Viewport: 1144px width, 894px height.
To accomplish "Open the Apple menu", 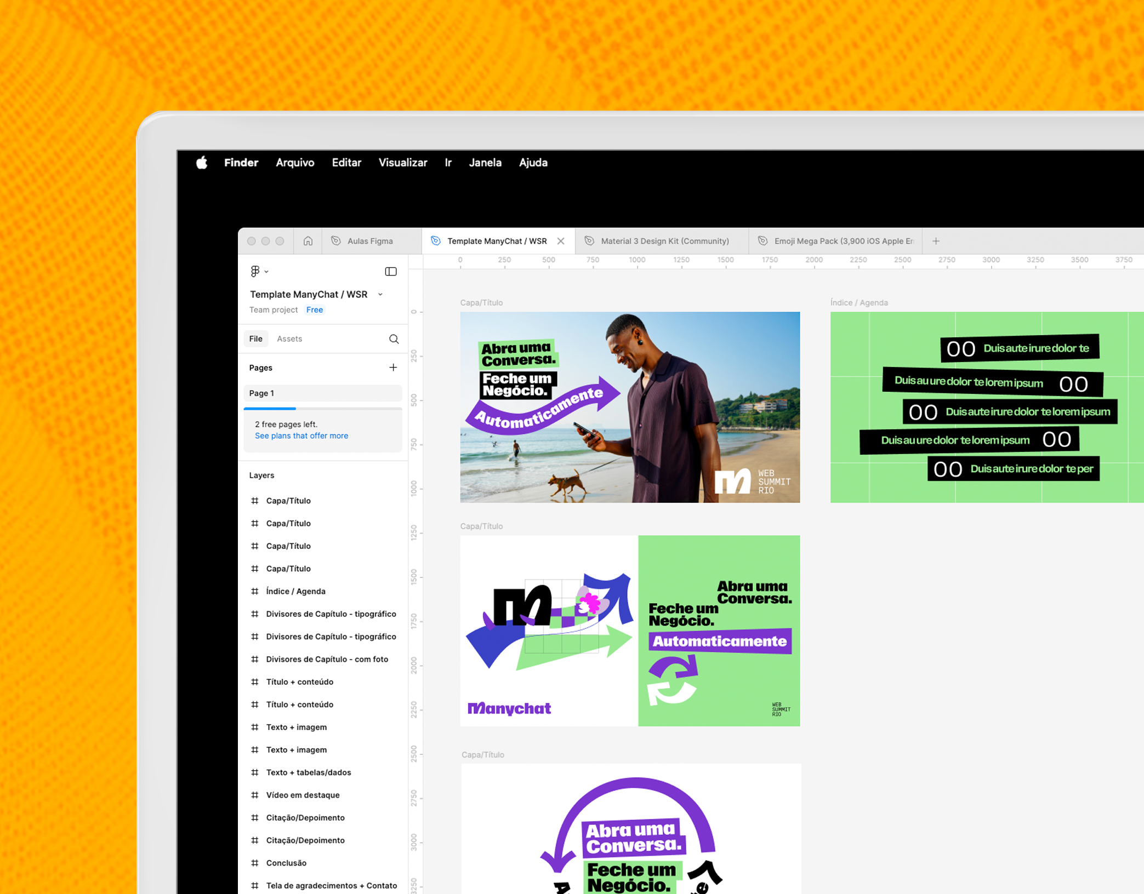I will (x=202, y=163).
